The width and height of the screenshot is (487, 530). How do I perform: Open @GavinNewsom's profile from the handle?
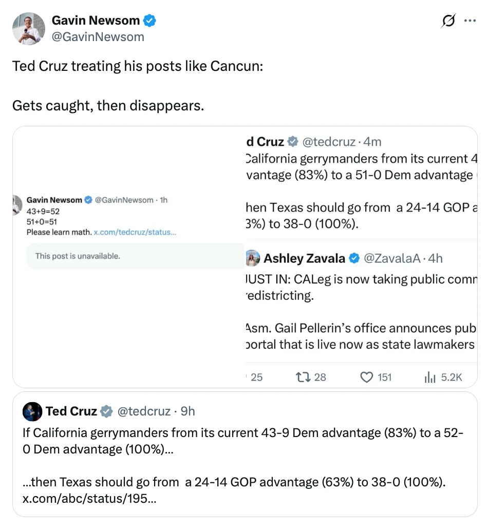[x=99, y=36]
